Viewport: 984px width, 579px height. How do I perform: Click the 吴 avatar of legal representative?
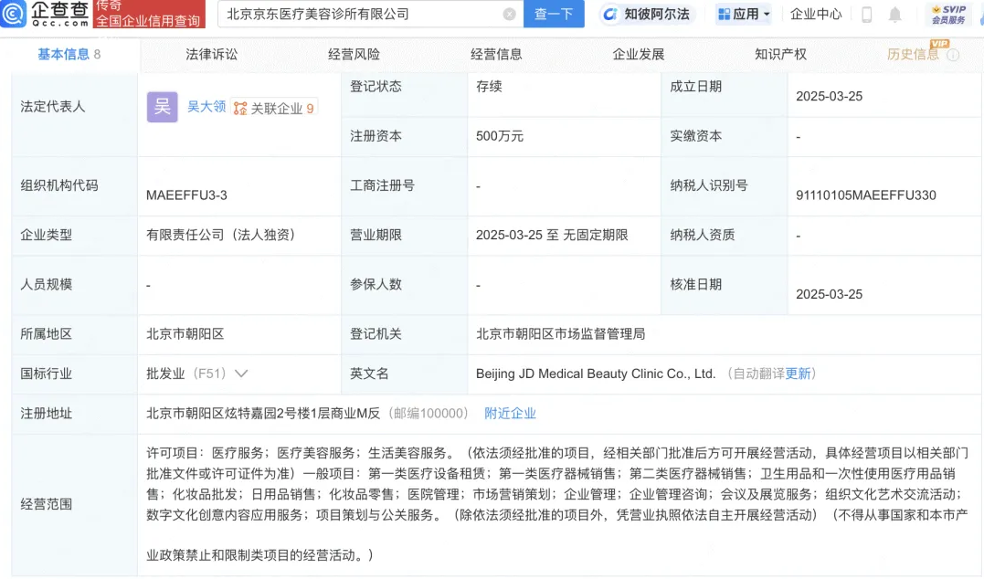point(162,107)
